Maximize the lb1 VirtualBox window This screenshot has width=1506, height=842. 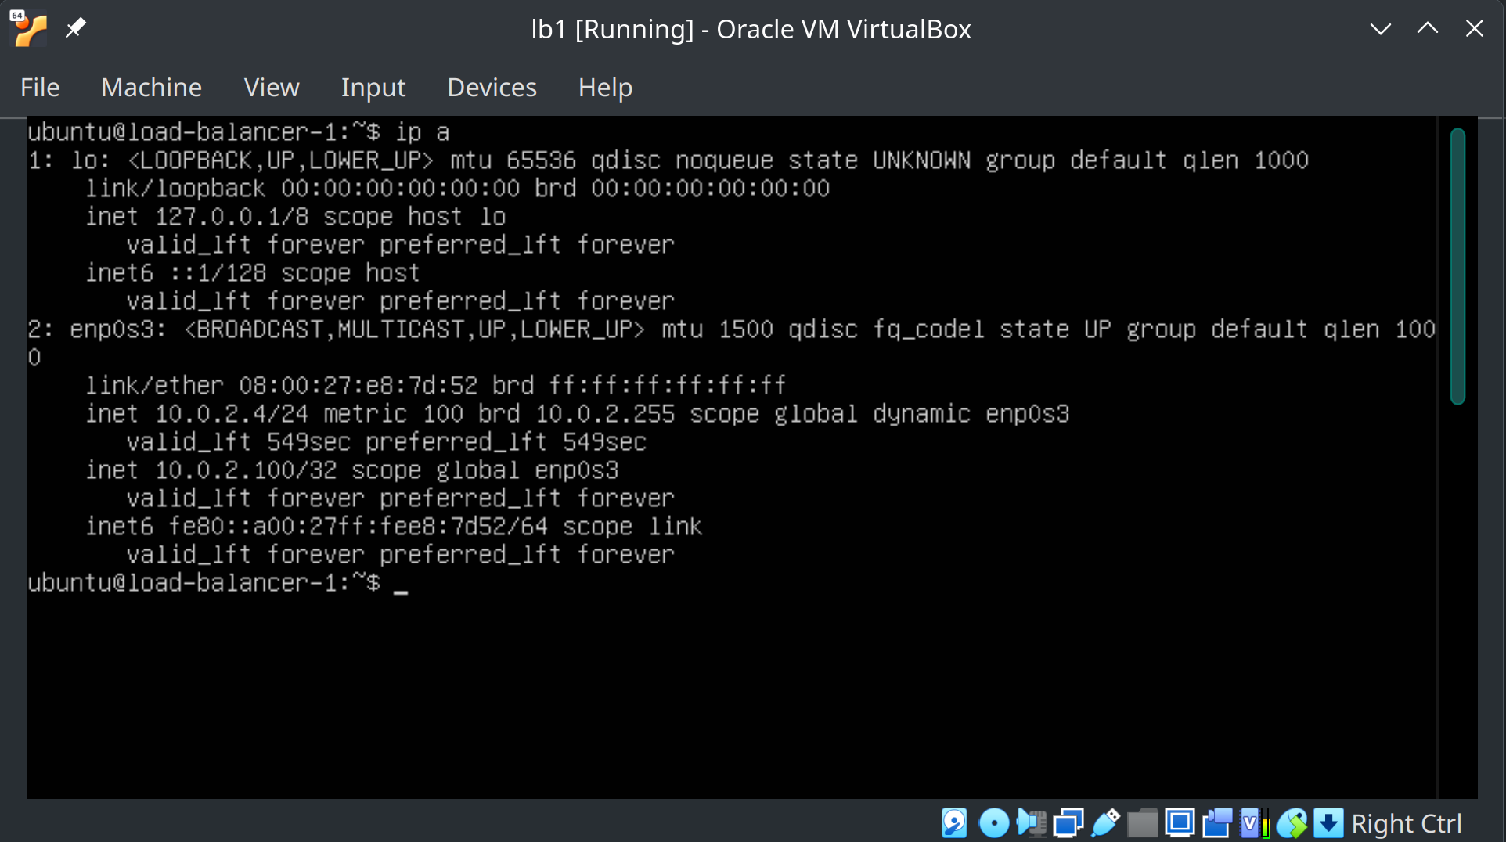click(1428, 29)
